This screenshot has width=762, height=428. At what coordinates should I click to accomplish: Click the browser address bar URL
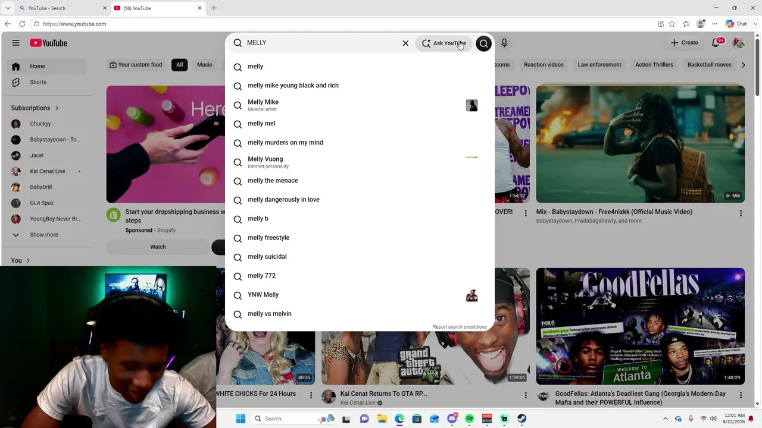click(74, 24)
